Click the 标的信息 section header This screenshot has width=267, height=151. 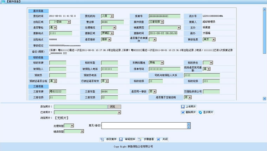38,57
